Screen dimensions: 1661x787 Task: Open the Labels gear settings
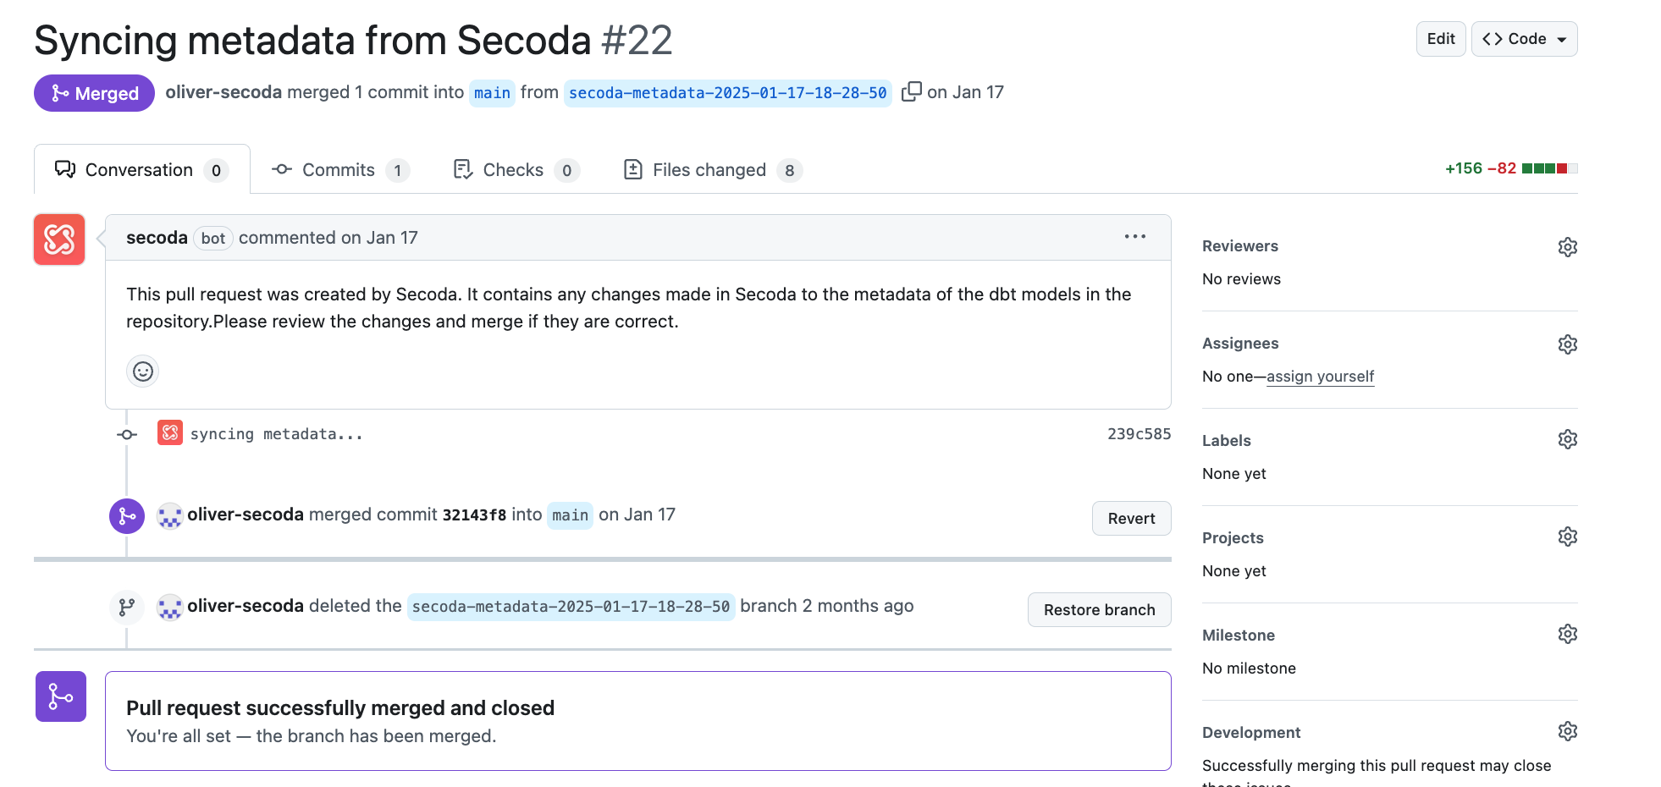point(1567,440)
